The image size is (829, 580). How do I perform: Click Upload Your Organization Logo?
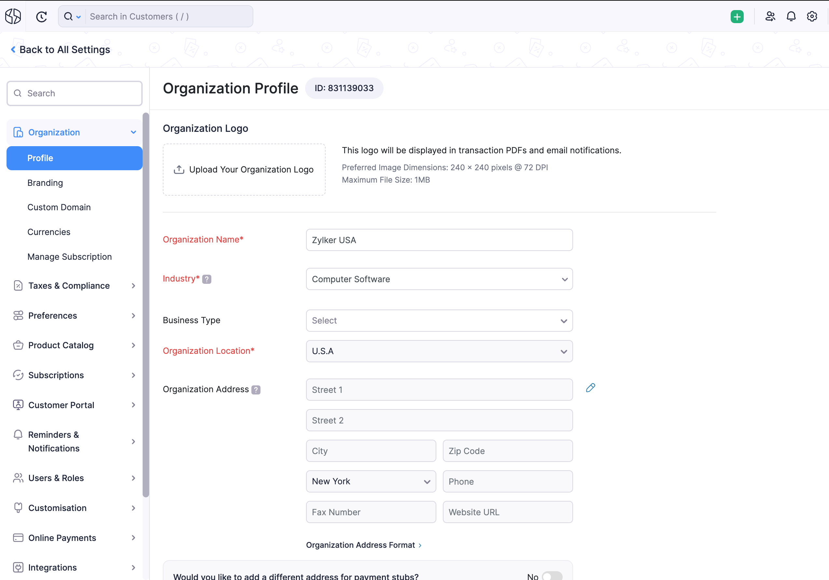(x=244, y=169)
